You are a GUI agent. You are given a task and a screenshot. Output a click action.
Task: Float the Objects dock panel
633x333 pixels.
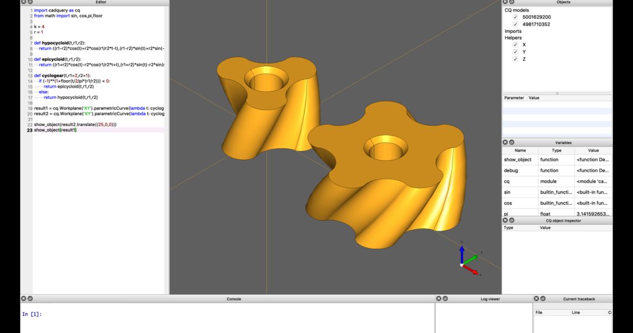click(x=512, y=2)
